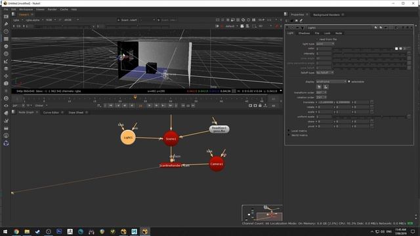Open the timeline Global range dropdown
The width and height of the screenshot is (420, 236).
tap(41, 106)
